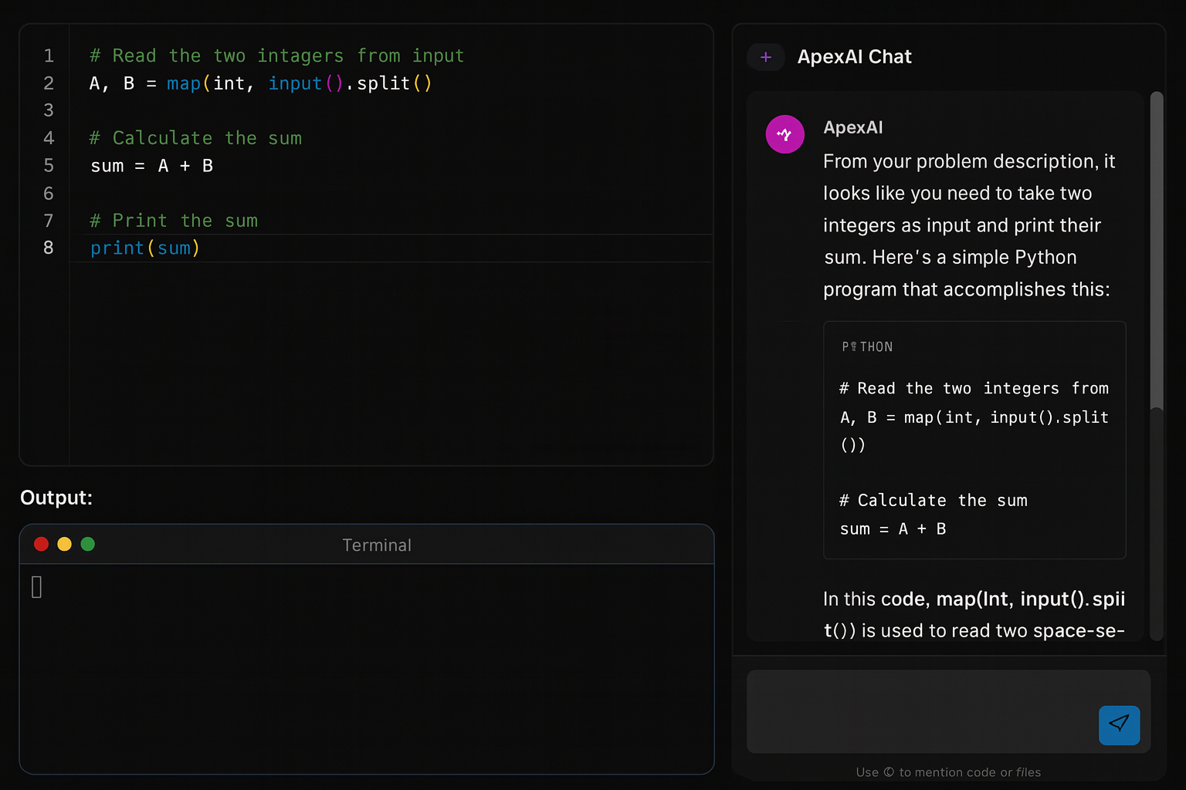
Task: Place cursor on the print(sum) line
Action: (x=145, y=248)
